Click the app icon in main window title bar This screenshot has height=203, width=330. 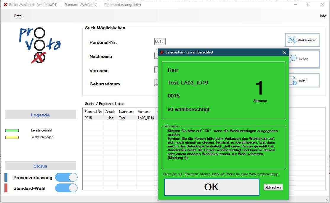(x=5, y=5)
